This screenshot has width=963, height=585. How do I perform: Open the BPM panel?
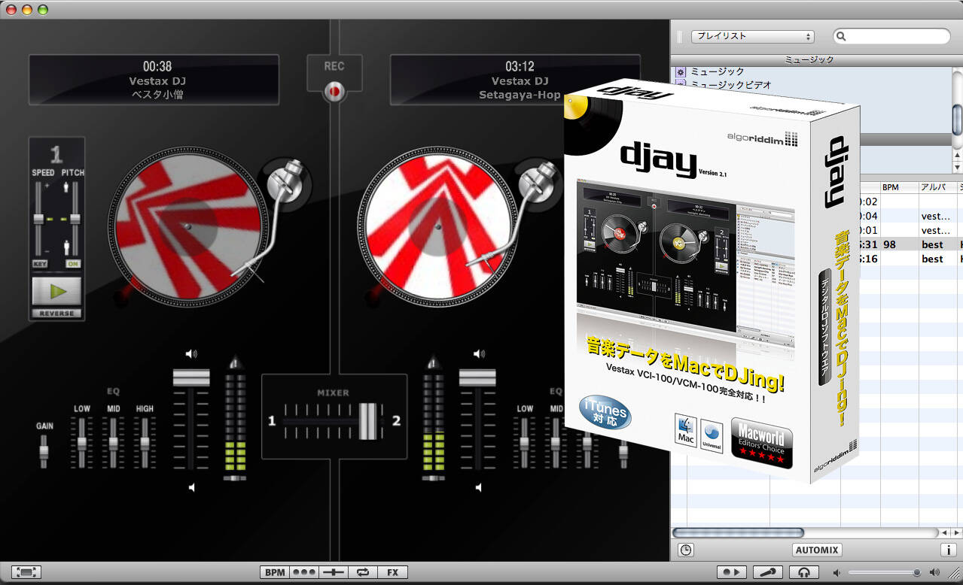point(275,572)
